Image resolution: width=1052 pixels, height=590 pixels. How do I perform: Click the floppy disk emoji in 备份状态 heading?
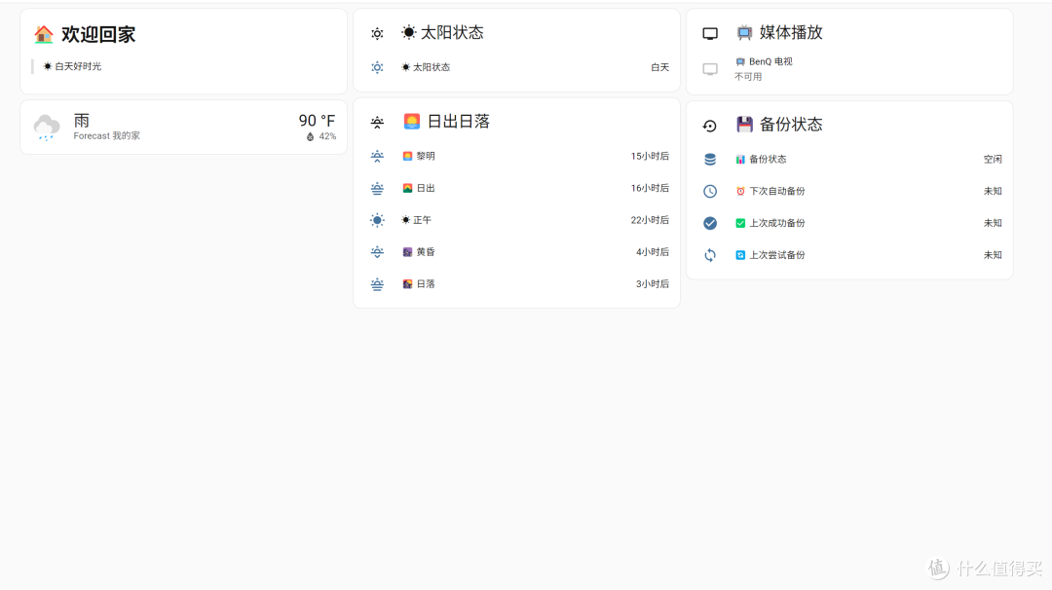coord(745,124)
